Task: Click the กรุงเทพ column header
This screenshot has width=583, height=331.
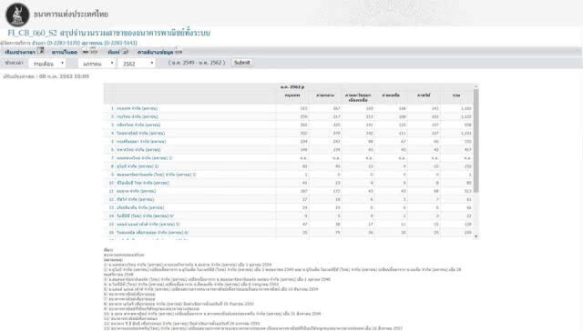Action: (292, 95)
